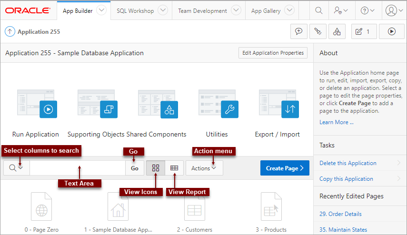Image resolution: width=407 pixels, height=235 pixels.
Task: Expand the App Gallery dropdown arrow
Action: click(x=289, y=10)
